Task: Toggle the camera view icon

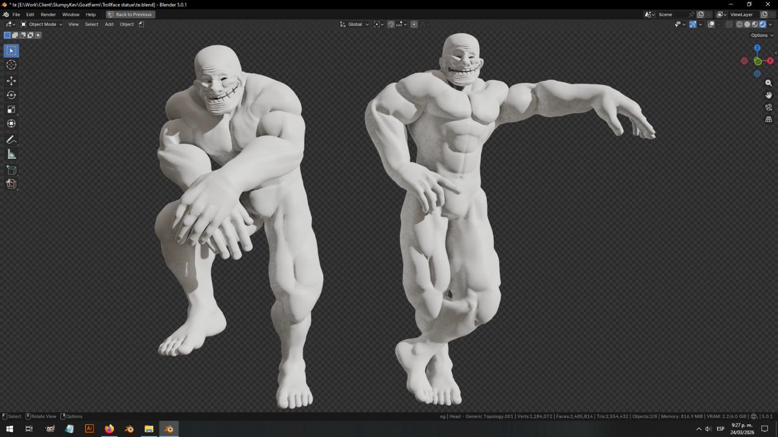Action: (x=769, y=107)
